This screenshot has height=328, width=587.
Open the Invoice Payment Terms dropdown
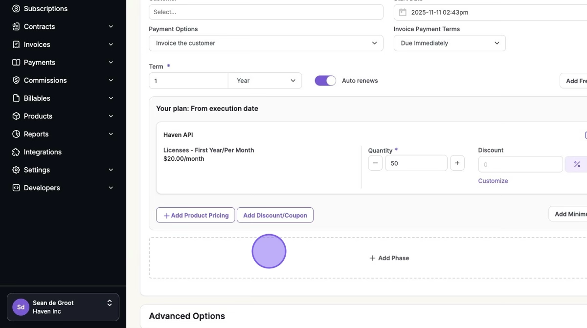pos(449,43)
